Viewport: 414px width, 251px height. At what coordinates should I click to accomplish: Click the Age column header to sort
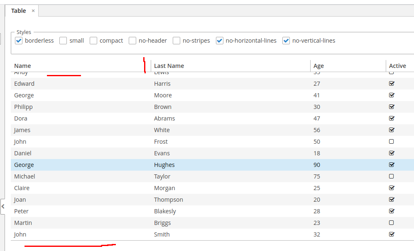pos(318,65)
